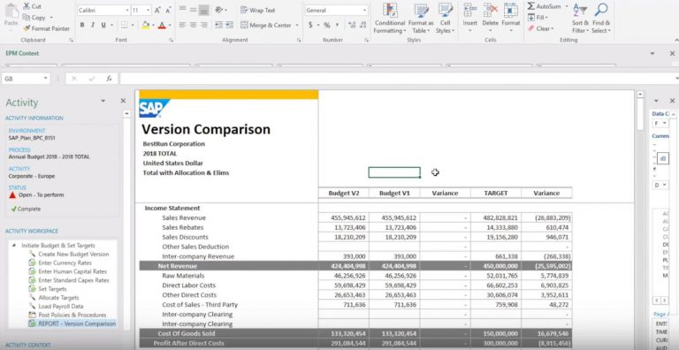Click the Format Painter icon

pyautogui.click(x=27, y=28)
